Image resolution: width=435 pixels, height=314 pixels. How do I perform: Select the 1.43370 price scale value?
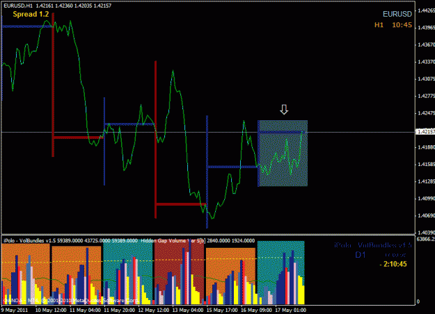click(x=426, y=62)
